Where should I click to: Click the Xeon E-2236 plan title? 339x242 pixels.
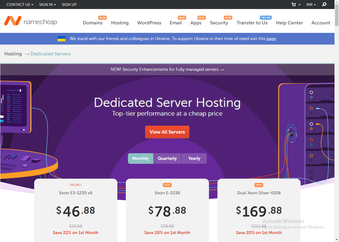167,193
